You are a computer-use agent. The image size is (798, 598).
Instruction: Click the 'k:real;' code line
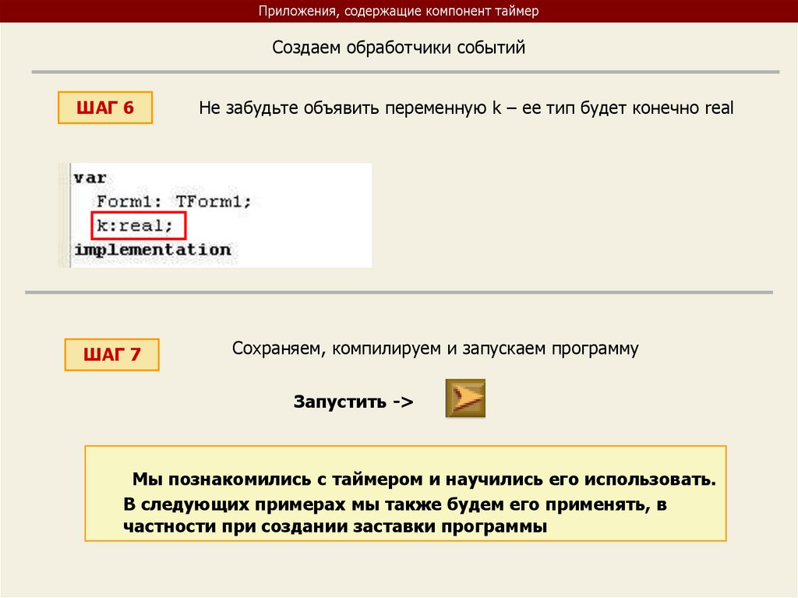tap(135, 225)
